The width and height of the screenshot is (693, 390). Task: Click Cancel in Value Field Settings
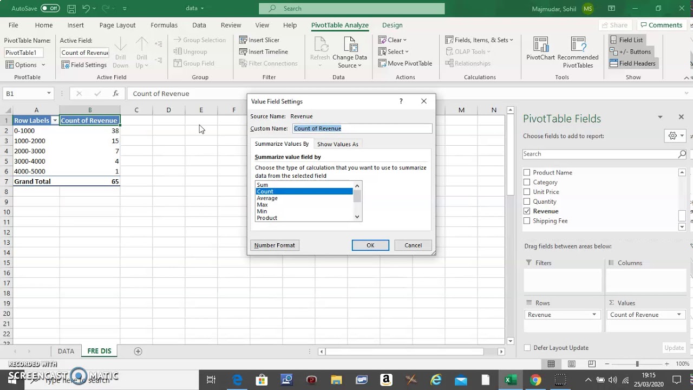[x=413, y=245]
